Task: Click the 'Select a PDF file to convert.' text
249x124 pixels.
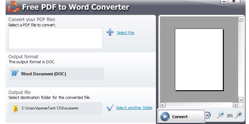Action: click(x=32, y=25)
